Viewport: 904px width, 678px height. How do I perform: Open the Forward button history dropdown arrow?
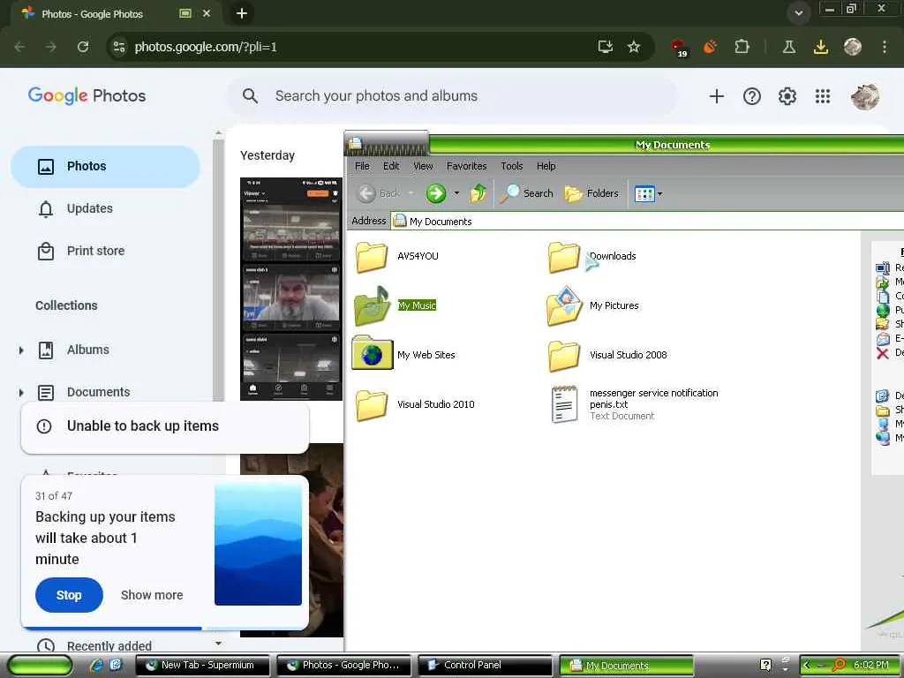pos(456,193)
